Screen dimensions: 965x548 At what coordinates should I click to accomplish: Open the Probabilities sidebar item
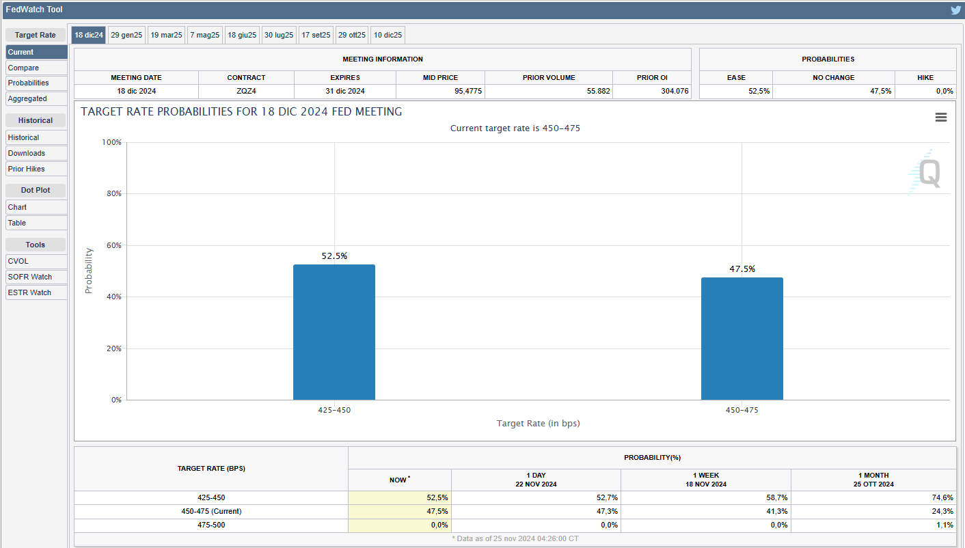coord(36,83)
